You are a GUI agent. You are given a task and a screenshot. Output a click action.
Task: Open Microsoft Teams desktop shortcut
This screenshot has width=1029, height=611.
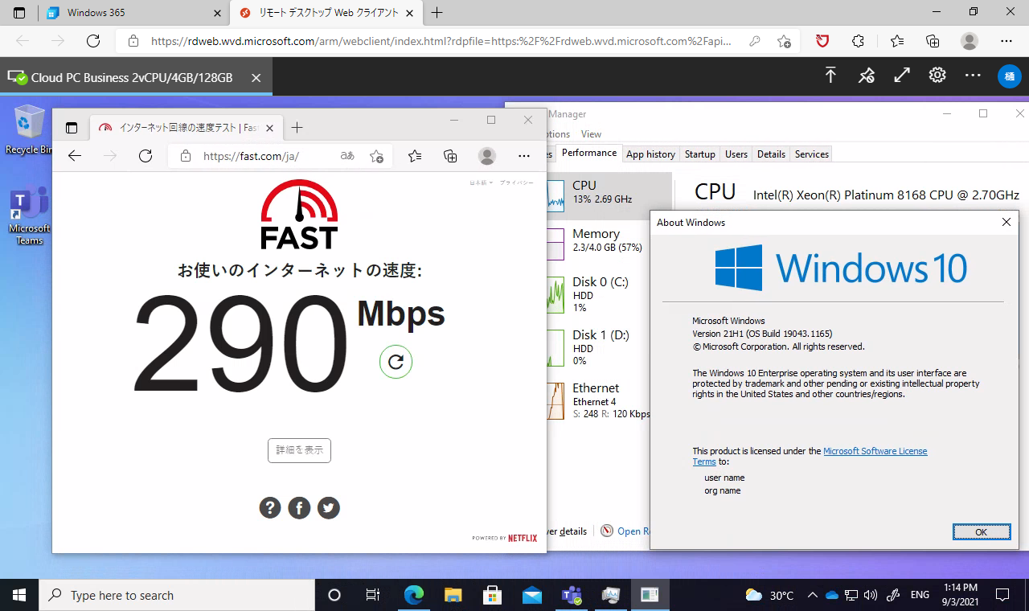click(29, 215)
